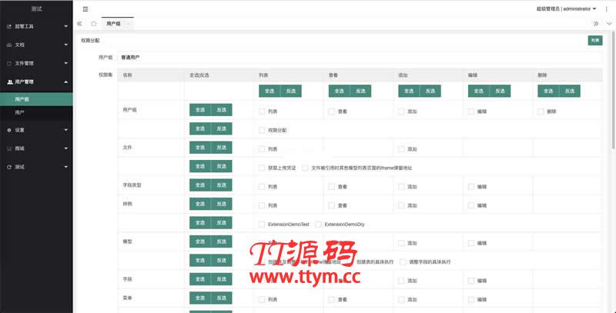Screen dimensions: 616x313
Task: Click the 超管工具 sidebar icon
Action: click(x=9, y=26)
